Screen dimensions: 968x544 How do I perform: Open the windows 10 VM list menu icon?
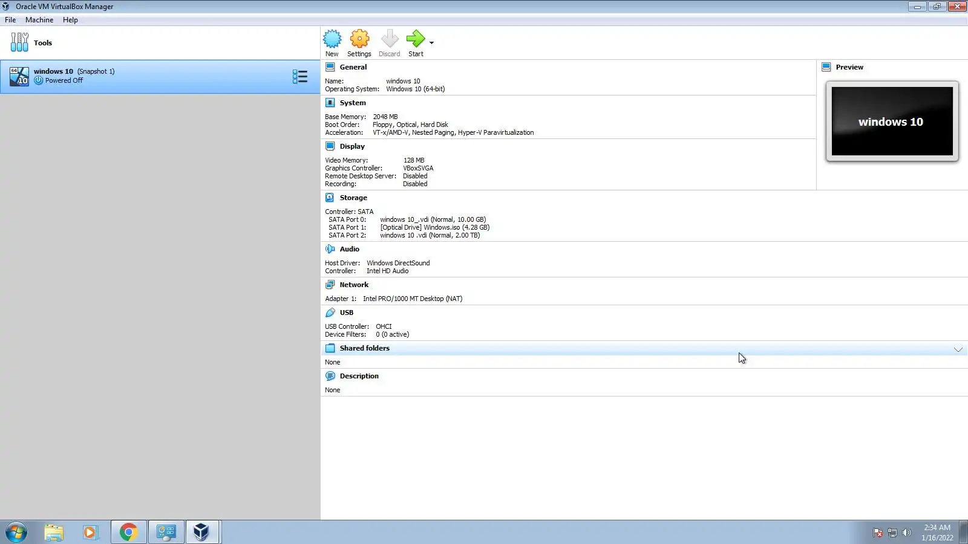tap(300, 77)
